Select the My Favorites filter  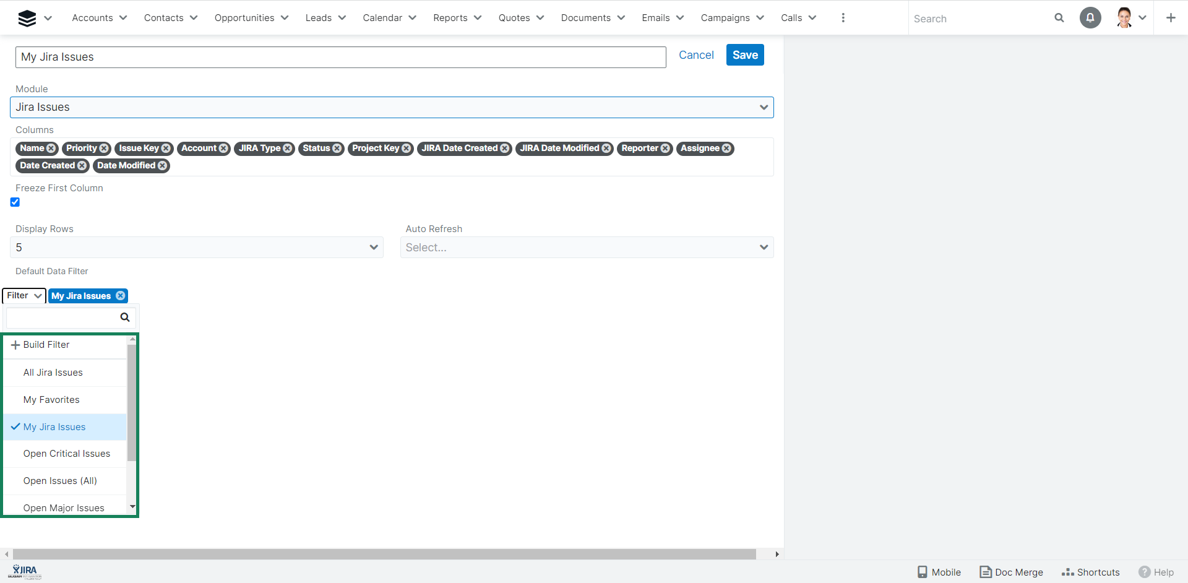pyautogui.click(x=65, y=400)
